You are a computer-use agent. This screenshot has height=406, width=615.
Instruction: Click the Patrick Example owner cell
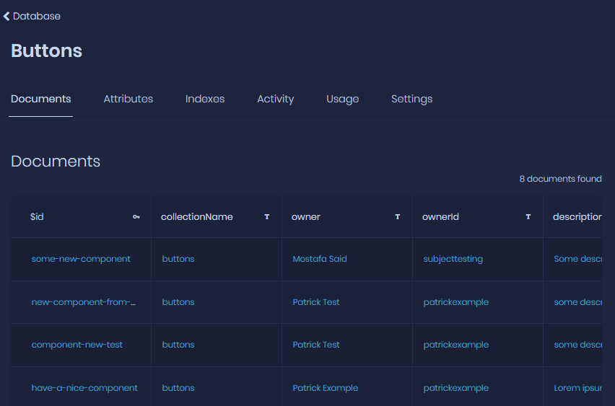(x=325, y=388)
